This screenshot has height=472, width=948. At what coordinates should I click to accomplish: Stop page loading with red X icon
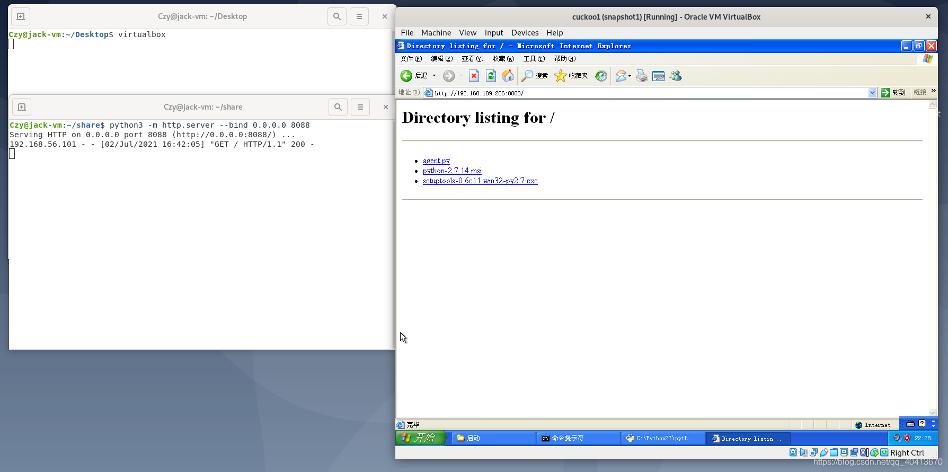[474, 76]
